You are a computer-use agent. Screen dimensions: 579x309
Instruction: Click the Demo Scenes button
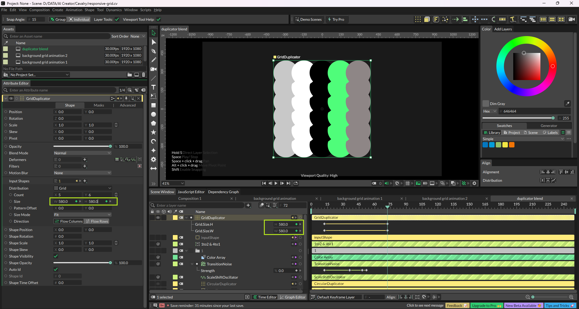(308, 20)
